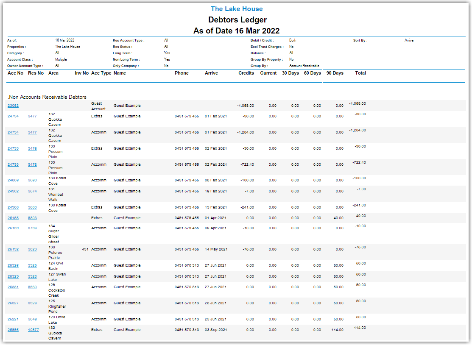Open account link for 127 Swan Lake
Image resolution: width=472 pixels, height=345 pixels.
pyautogui.click(x=13, y=276)
